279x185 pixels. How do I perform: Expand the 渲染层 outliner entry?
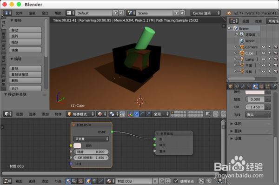237,34
